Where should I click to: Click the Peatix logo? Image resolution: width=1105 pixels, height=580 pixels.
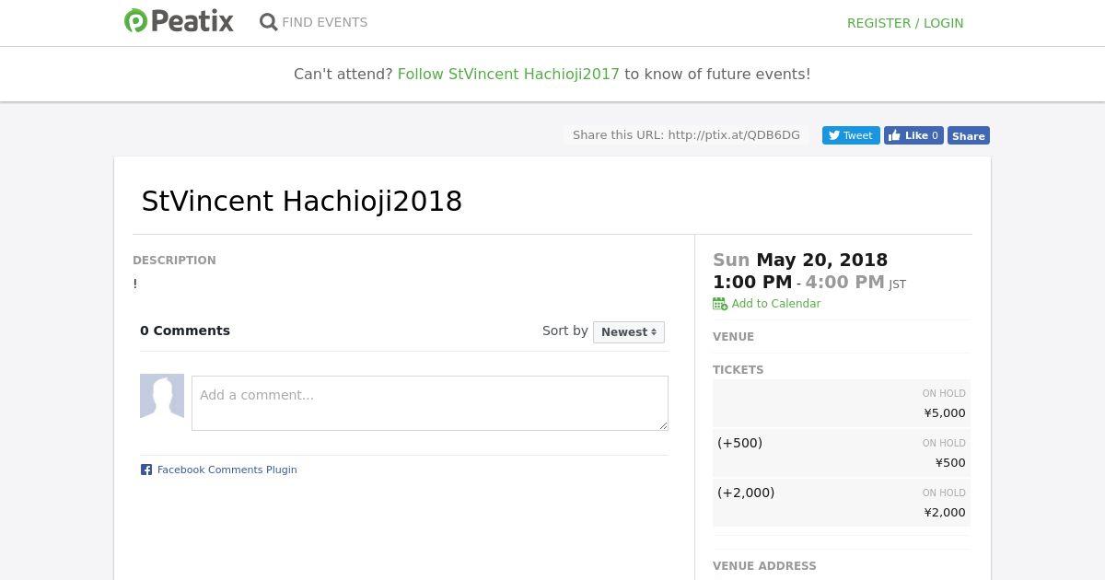[x=179, y=21]
